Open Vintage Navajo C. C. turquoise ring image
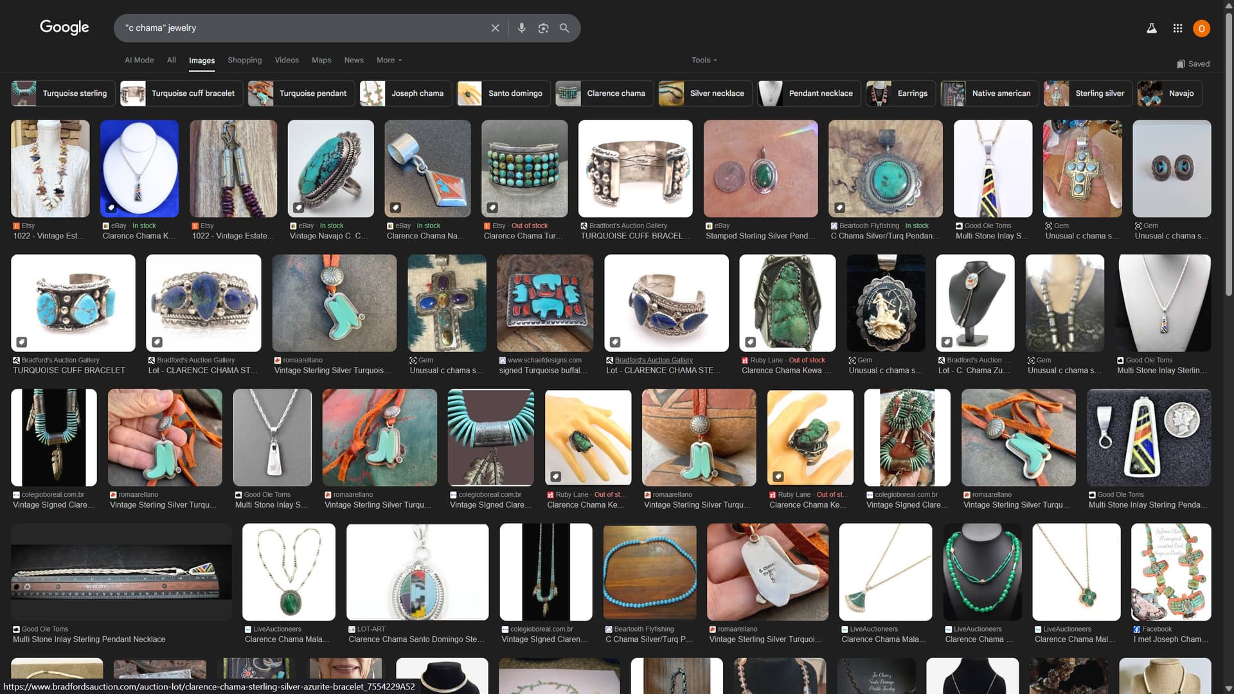 pos(330,168)
